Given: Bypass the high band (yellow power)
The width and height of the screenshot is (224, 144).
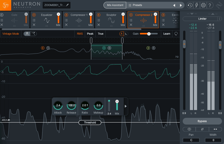Looking at the screenshot, I should click(x=148, y=48).
